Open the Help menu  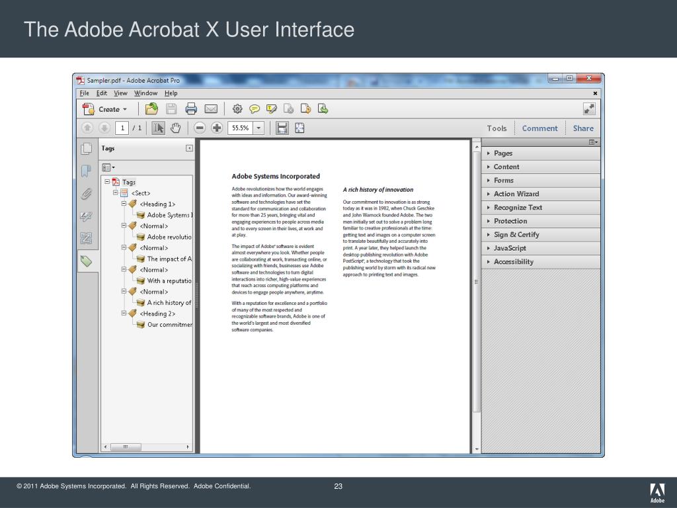tap(171, 93)
